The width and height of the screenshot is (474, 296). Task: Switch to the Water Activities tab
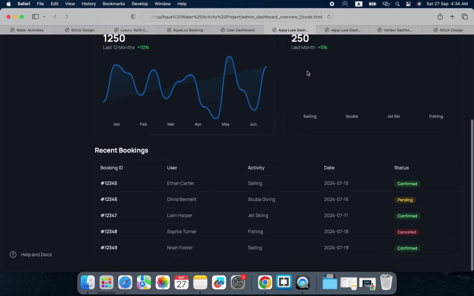click(27, 30)
